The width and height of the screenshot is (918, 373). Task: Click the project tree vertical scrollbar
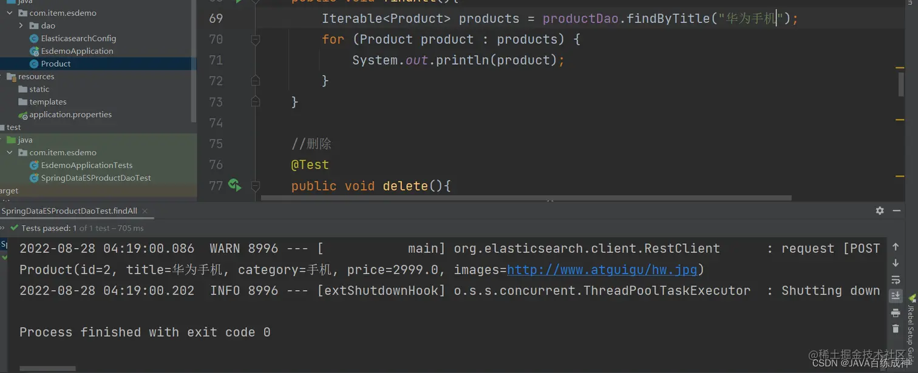[x=194, y=61]
